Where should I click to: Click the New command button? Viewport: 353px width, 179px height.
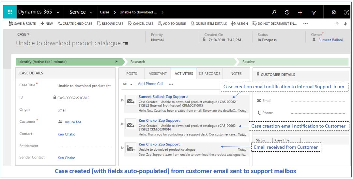[x=47, y=23]
